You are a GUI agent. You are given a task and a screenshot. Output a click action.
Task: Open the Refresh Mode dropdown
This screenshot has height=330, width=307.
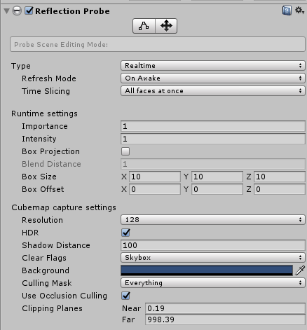tap(213, 78)
